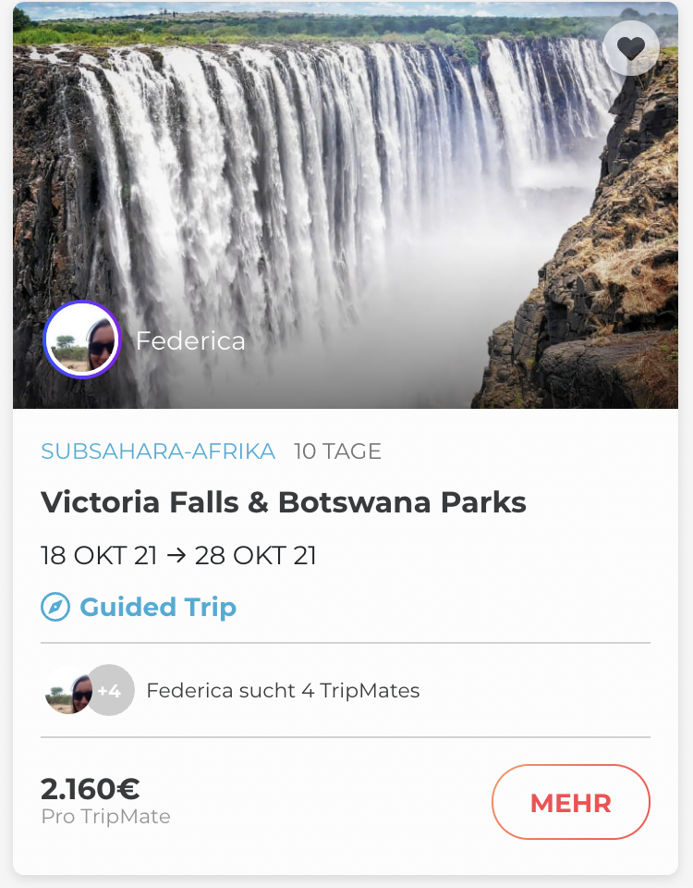Click the 10 TAGE duration label
The width and height of the screenshot is (693, 888).
pyautogui.click(x=337, y=451)
